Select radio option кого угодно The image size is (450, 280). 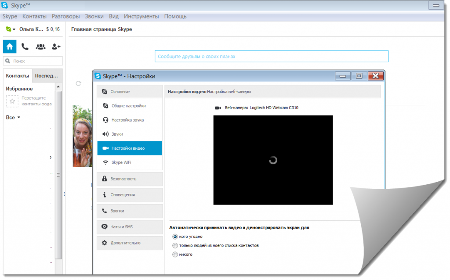click(175, 237)
